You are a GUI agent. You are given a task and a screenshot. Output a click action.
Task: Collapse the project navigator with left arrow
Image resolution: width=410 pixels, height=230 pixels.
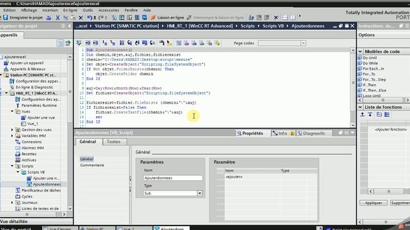point(69,26)
